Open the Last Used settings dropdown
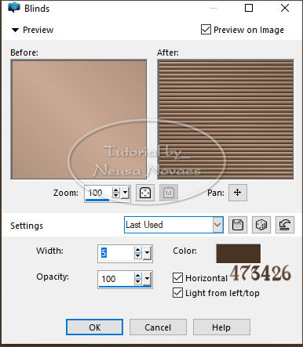 pyautogui.click(x=217, y=225)
